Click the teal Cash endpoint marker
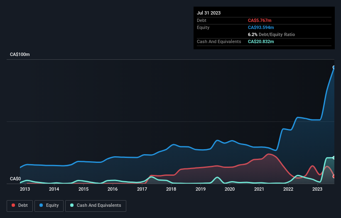341x218 pixels. pos(334,157)
